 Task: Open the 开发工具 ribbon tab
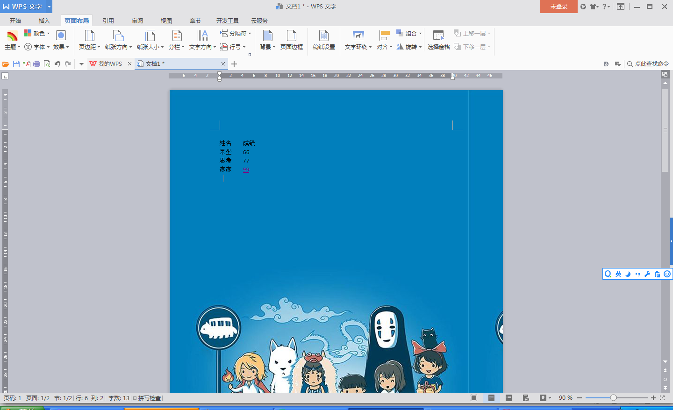pos(228,21)
